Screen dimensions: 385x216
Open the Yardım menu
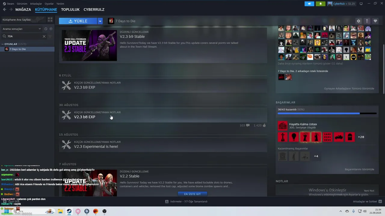(60, 4)
